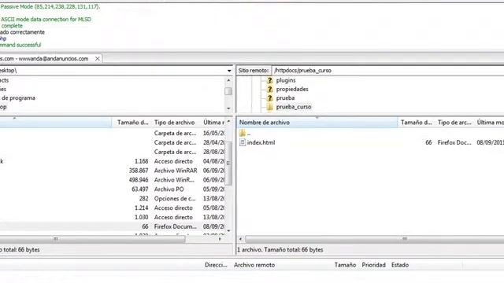Click local tree scroll down arrow
504x283 pixels.
[228, 108]
